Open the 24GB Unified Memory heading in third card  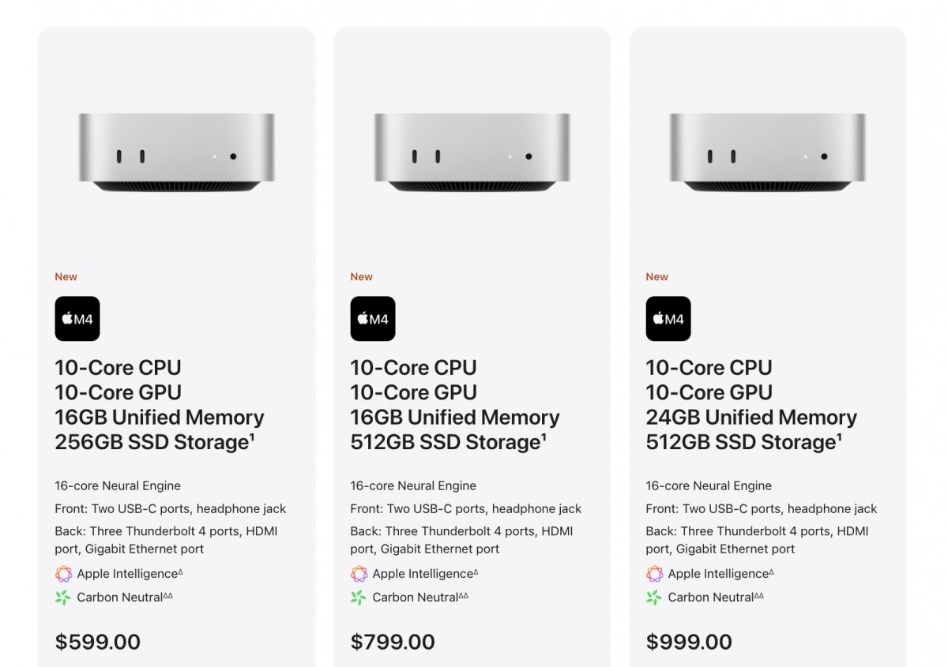(751, 417)
